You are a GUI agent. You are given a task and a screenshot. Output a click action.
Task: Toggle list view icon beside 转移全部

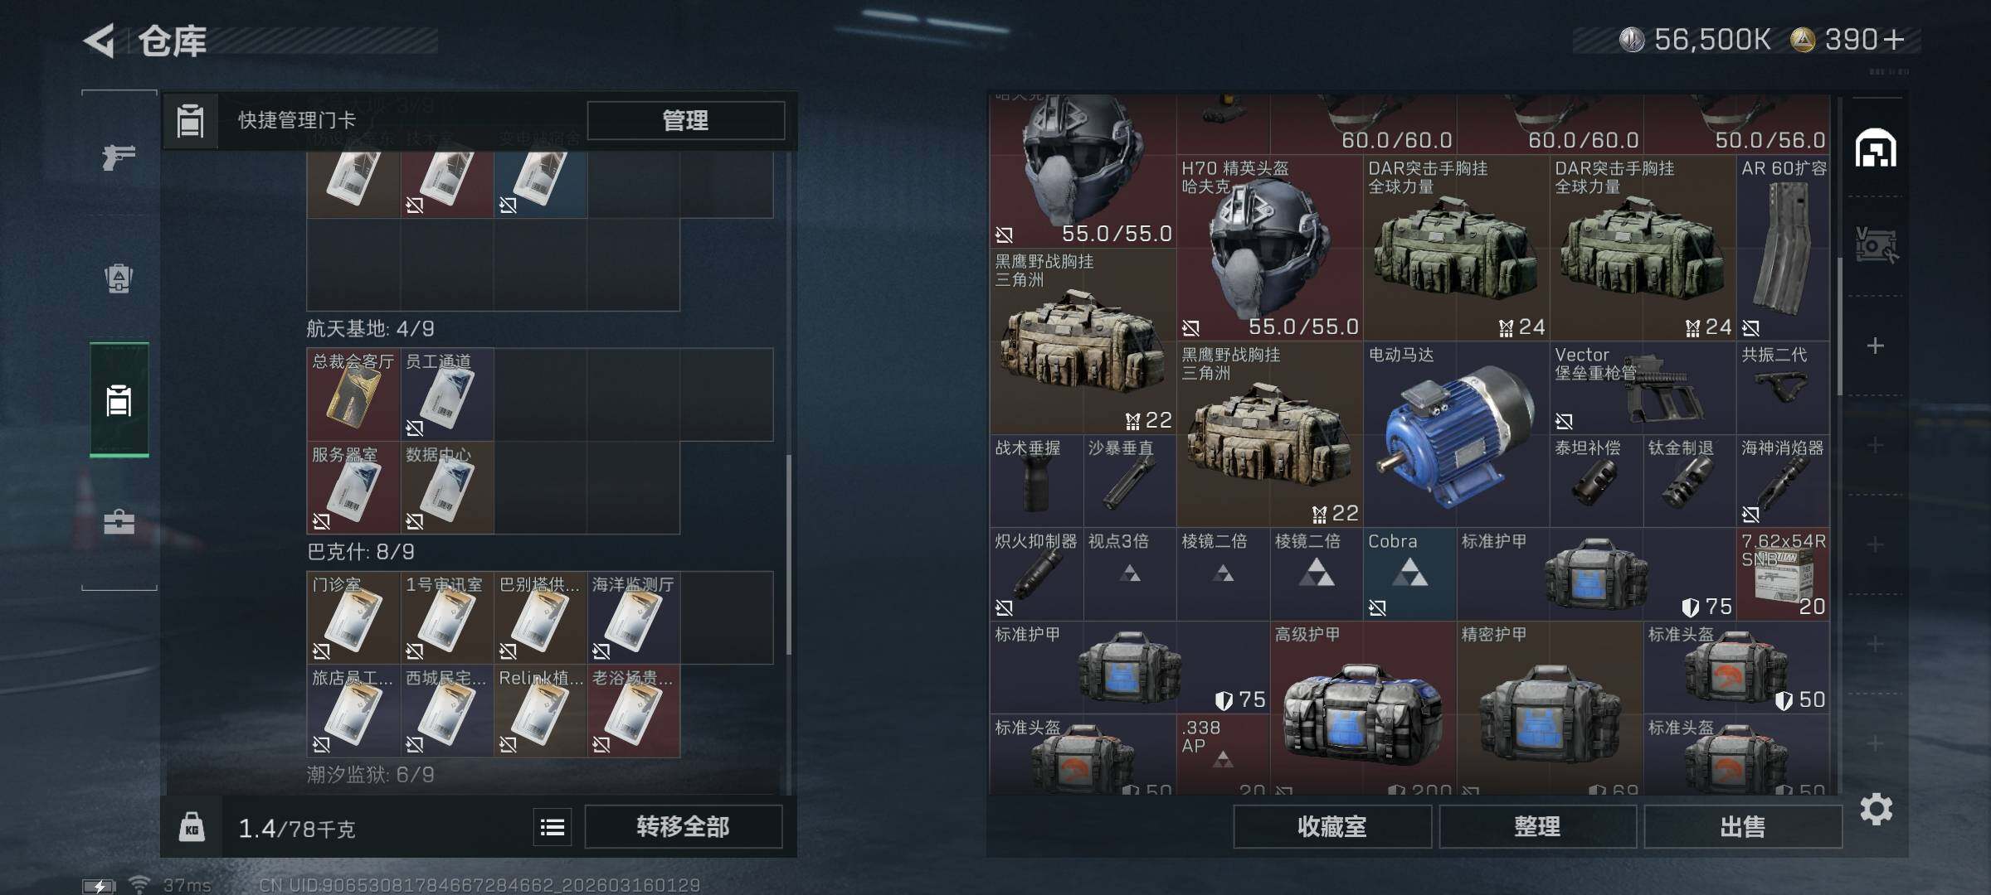tap(553, 827)
